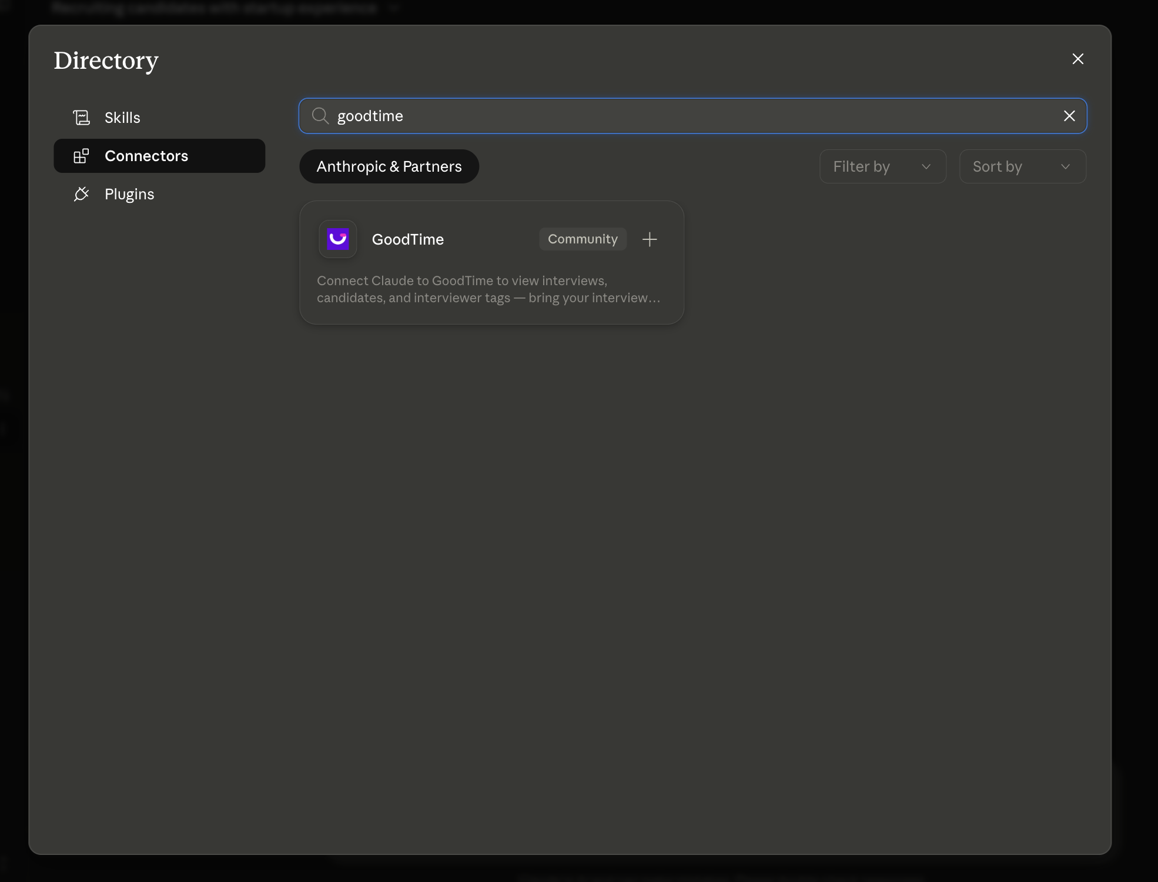
Task: Open the Plugins section
Action: [159, 194]
